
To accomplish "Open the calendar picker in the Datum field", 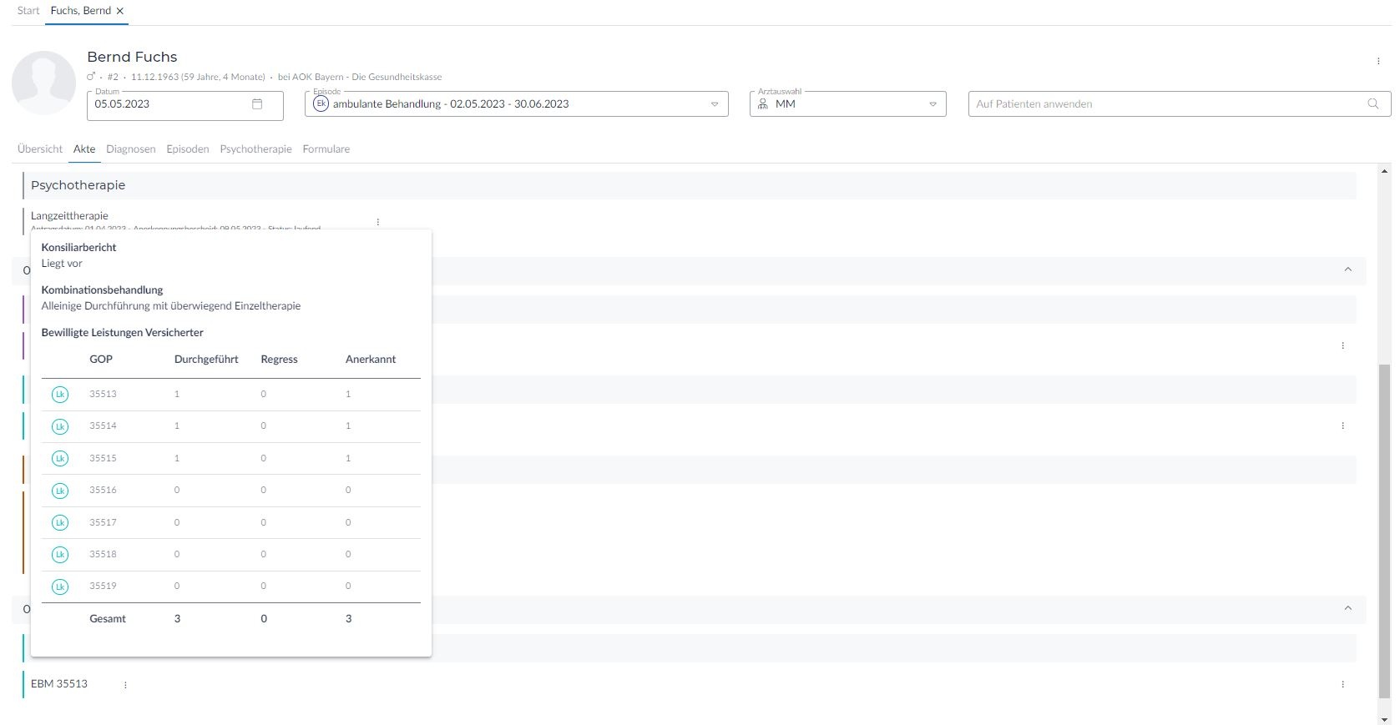I will [257, 104].
